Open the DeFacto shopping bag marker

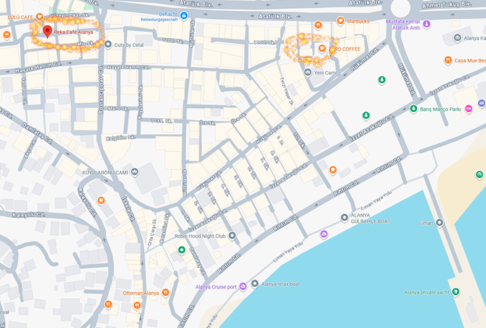(x=184, y=15)
